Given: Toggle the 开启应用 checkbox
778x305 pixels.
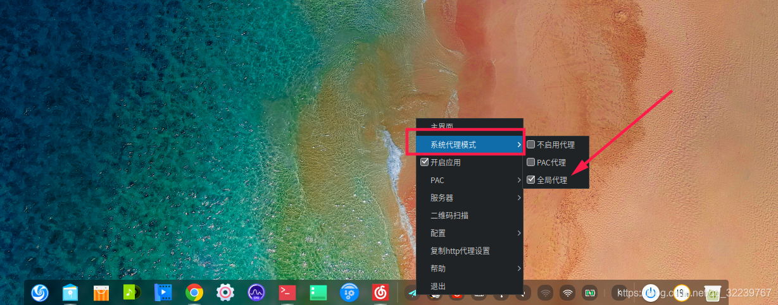Looking at the screenshot, I should point(424,162).
